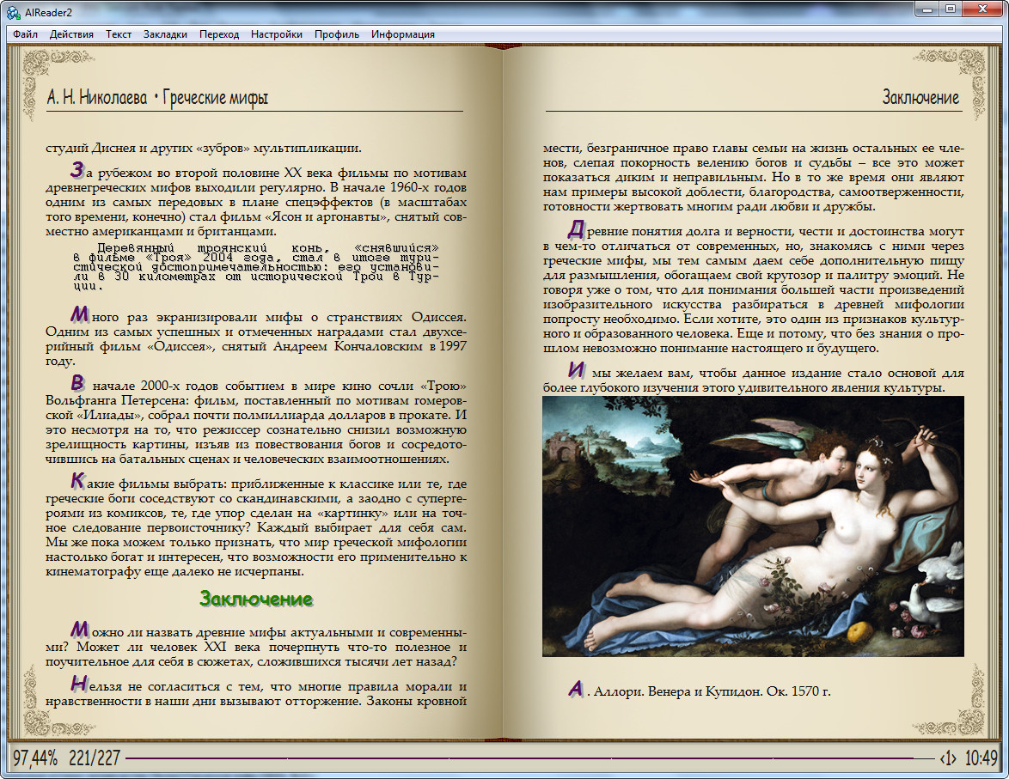Open the Текст menu
This screenshot has width=1009, height=779.
(119, 34)
